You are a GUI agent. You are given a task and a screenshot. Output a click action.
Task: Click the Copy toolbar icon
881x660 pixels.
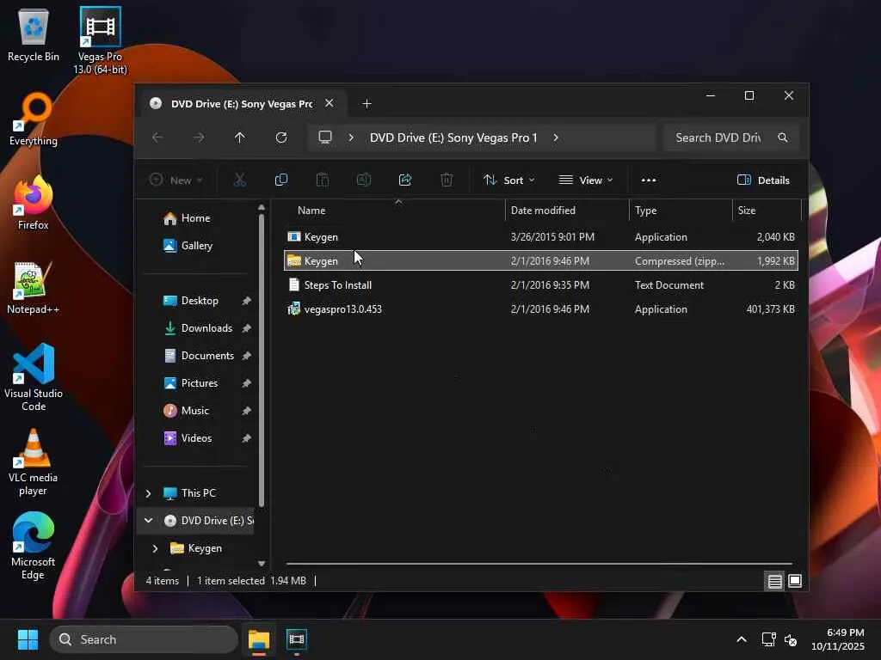click(x=281, y=180)
